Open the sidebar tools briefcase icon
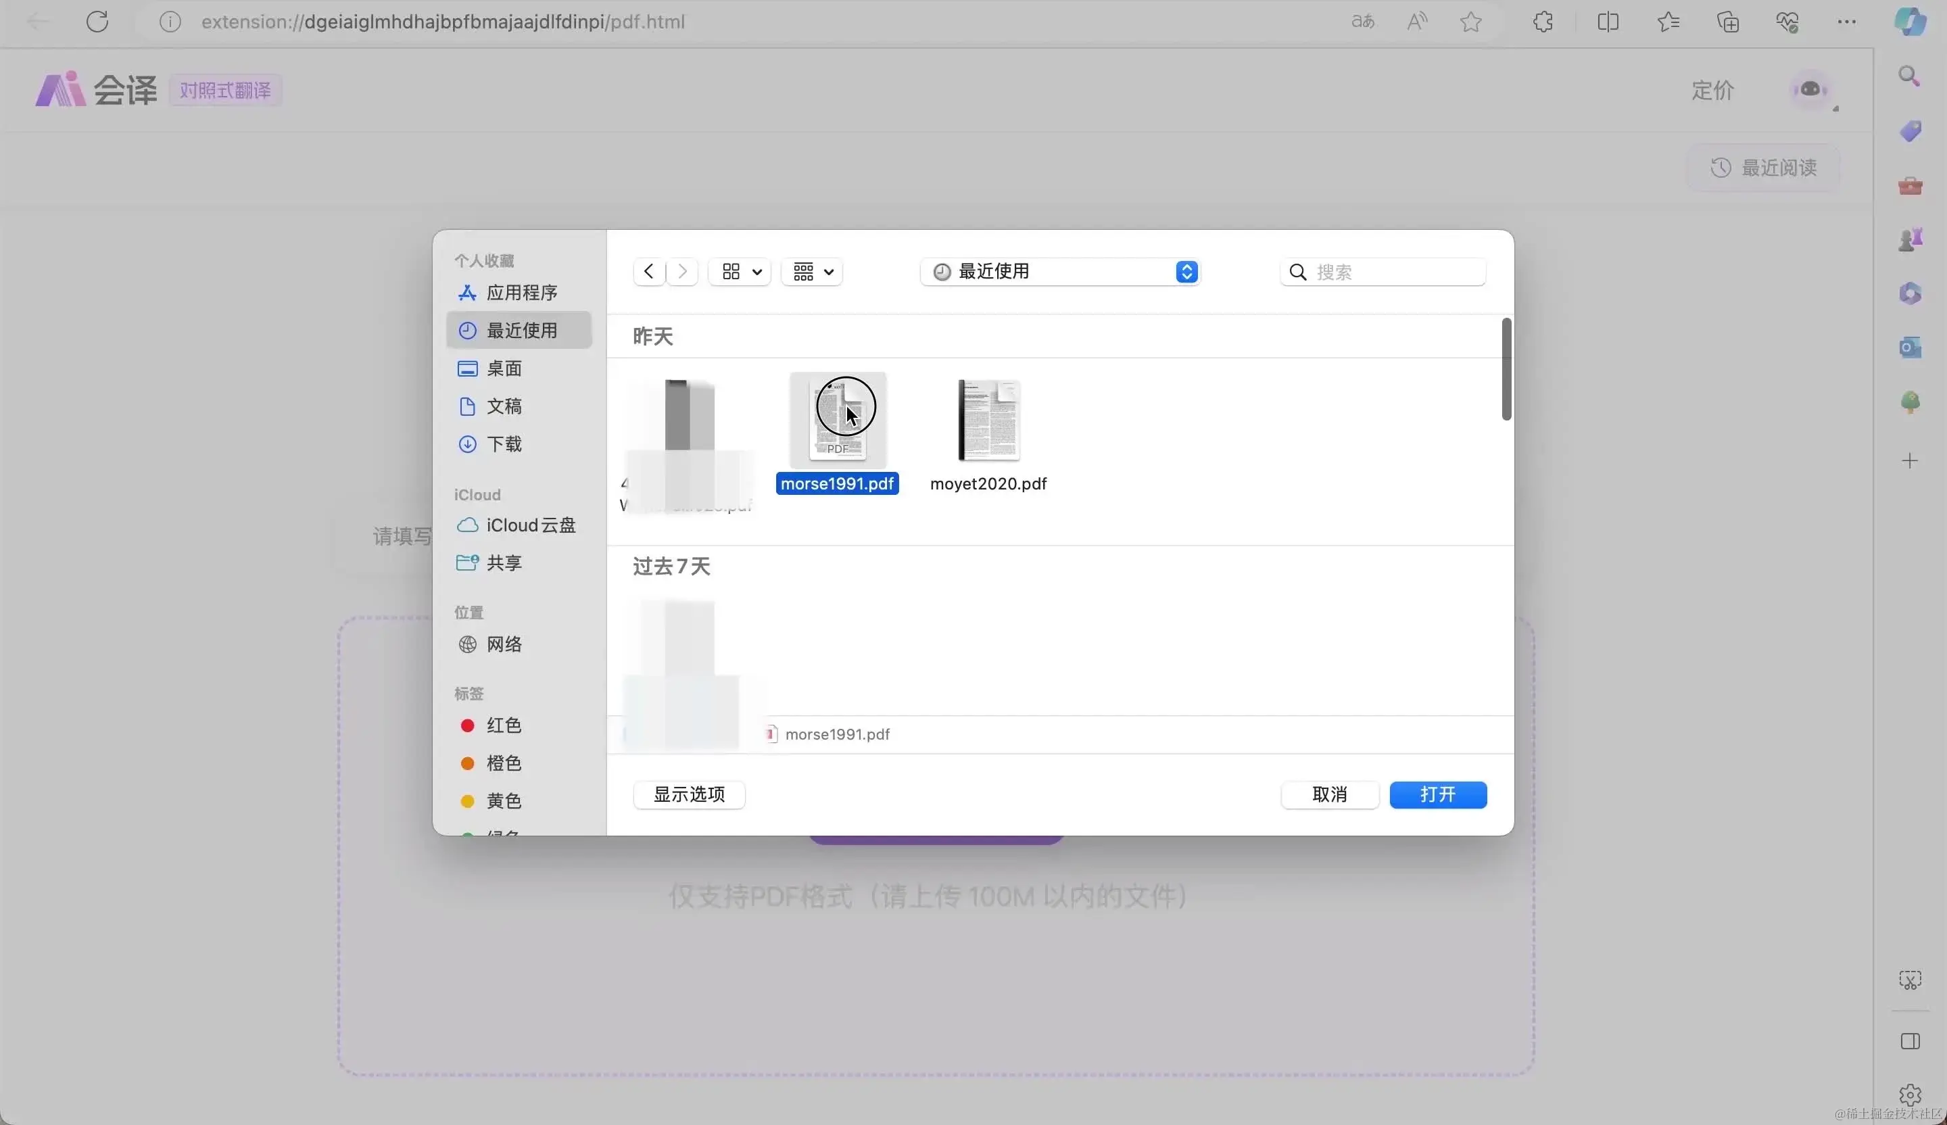Viewport: 1947px width, 1125px height. click(x=1910, y=185)
